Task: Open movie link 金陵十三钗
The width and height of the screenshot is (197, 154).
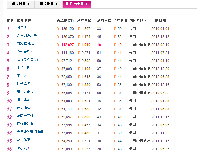Action: 25,116
